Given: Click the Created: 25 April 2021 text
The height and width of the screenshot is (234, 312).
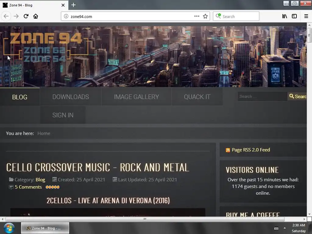Looking at the screenshot, I should coord(81,180).
